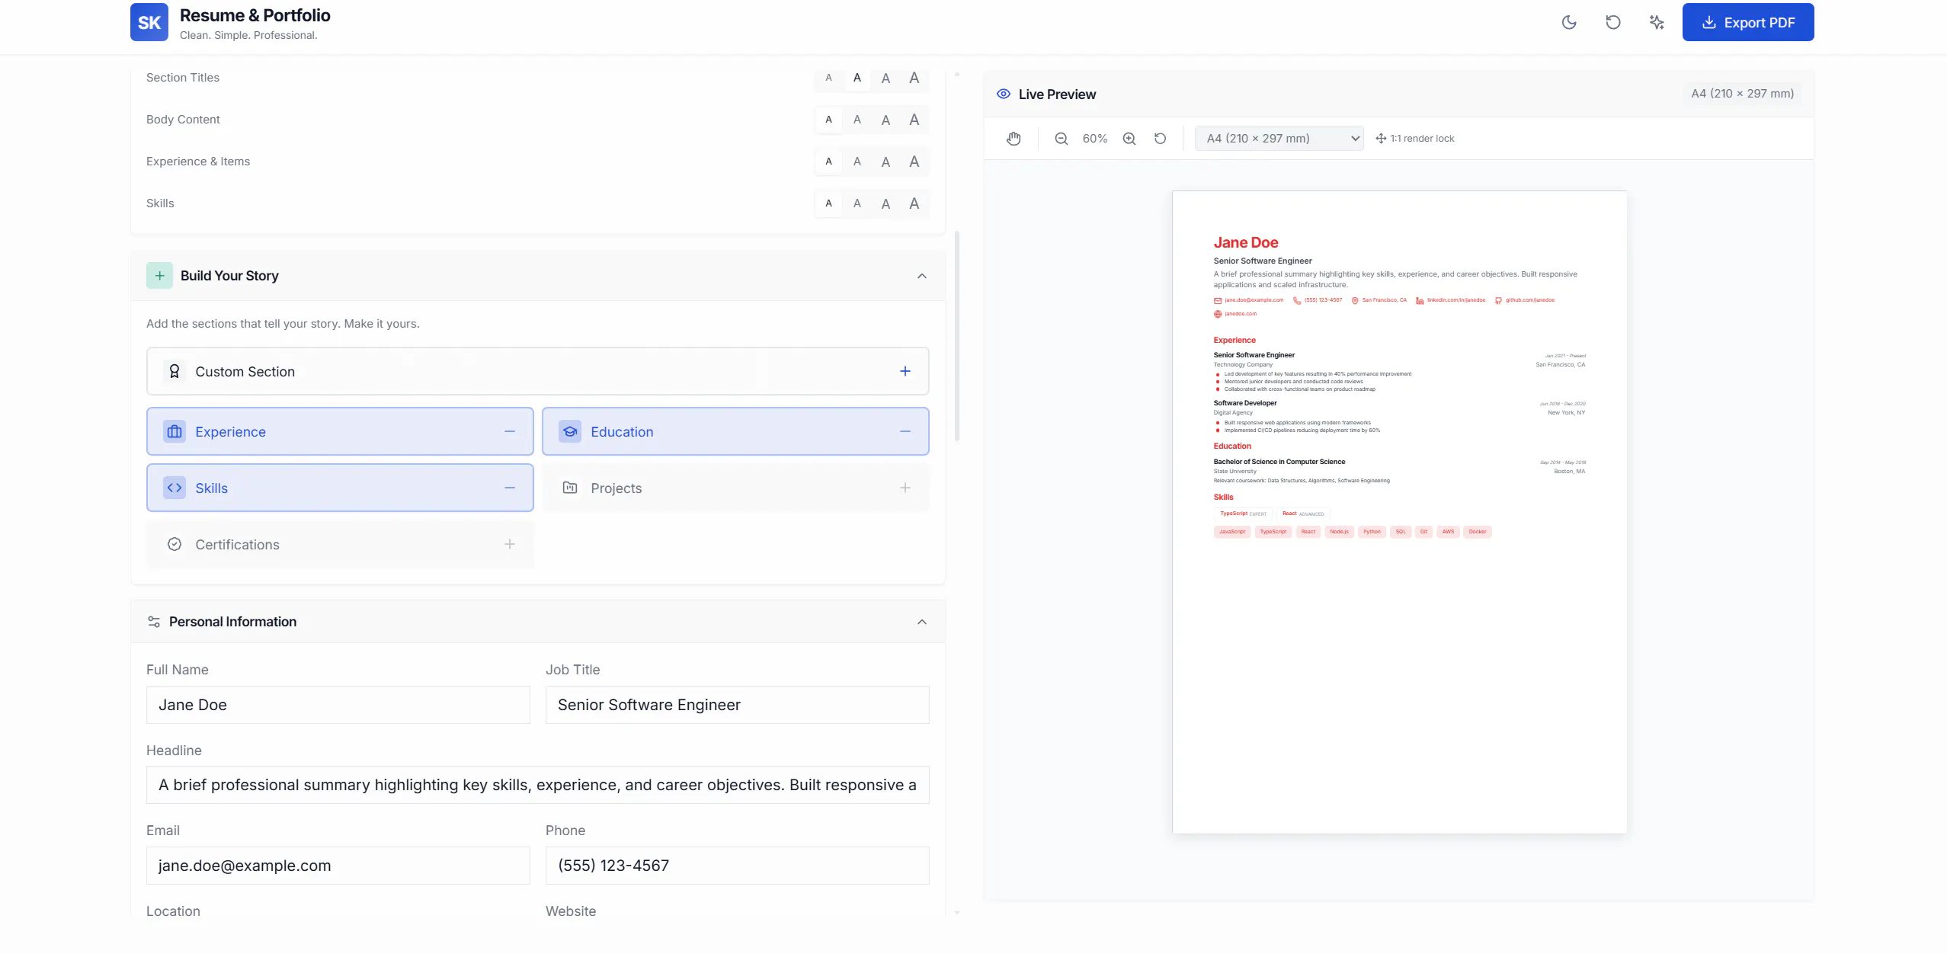Viewport: 1947px width, 954px height.
Task: Set Section Titles to smallest size
Action: [x=828, y=78]
